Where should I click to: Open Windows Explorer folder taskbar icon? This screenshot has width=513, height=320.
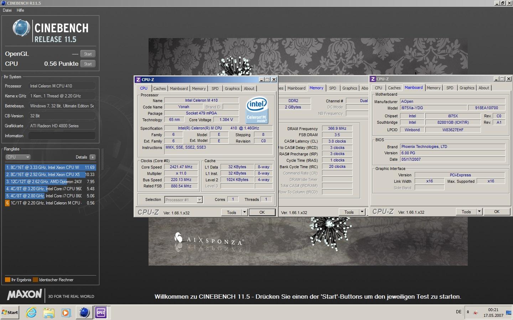point(48,313)
